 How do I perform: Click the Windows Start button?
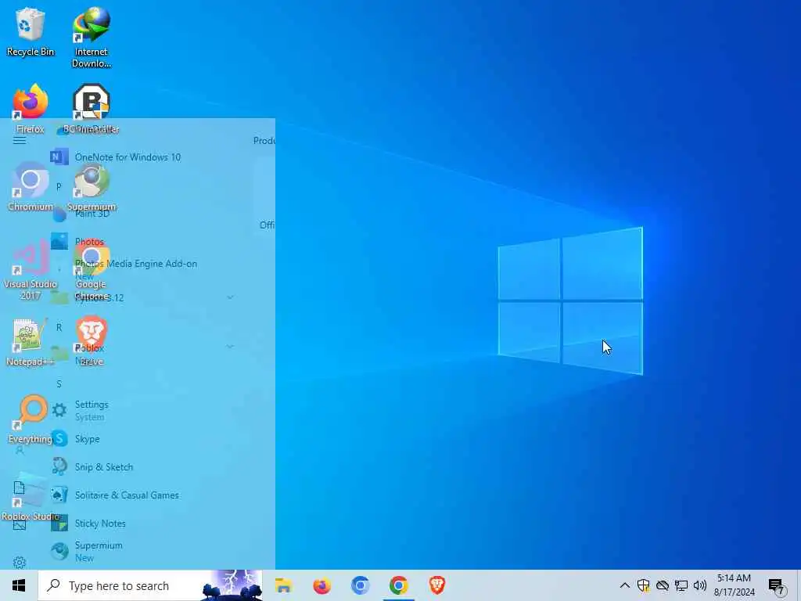tap(19, 585)
